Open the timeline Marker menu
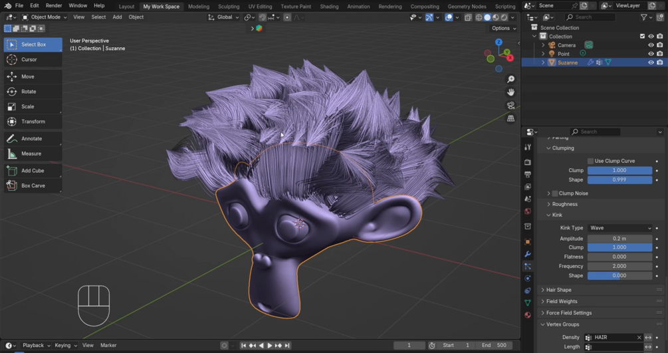This screenshot has height=353, width=668. click(x=108, y=345)
